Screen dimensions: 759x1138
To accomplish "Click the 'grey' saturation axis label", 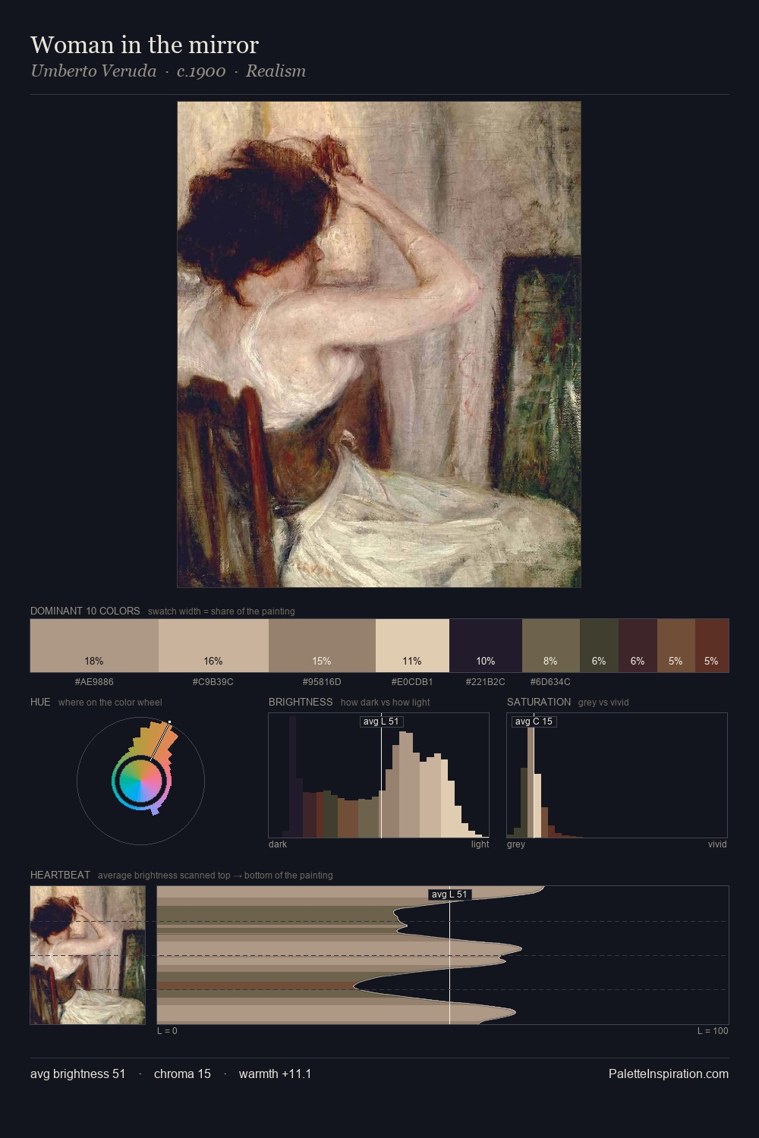I will (516, 844).
